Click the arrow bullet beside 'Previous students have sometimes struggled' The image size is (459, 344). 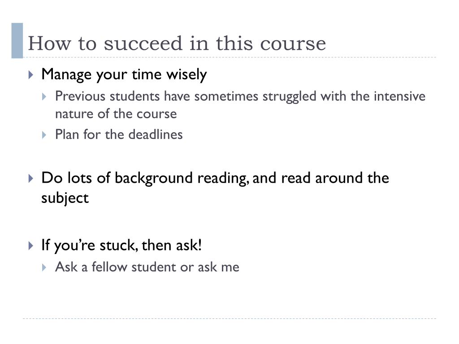coord(44,97)
